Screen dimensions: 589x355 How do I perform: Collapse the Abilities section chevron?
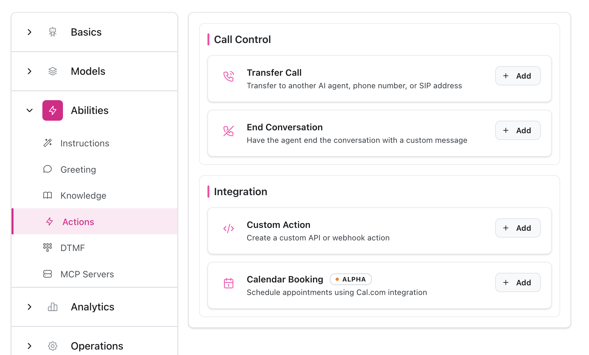click(30, 110)
